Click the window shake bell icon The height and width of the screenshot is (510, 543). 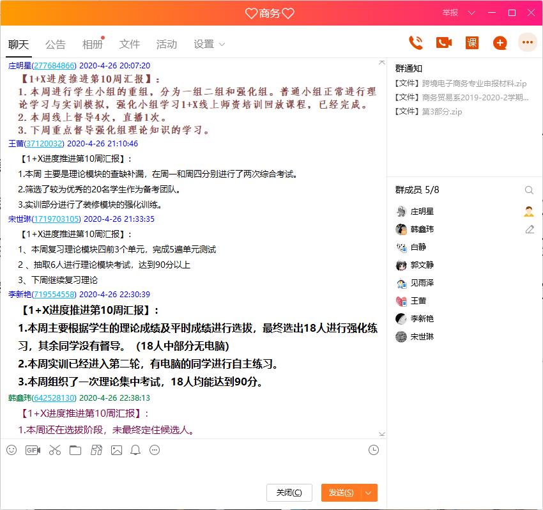135,450
